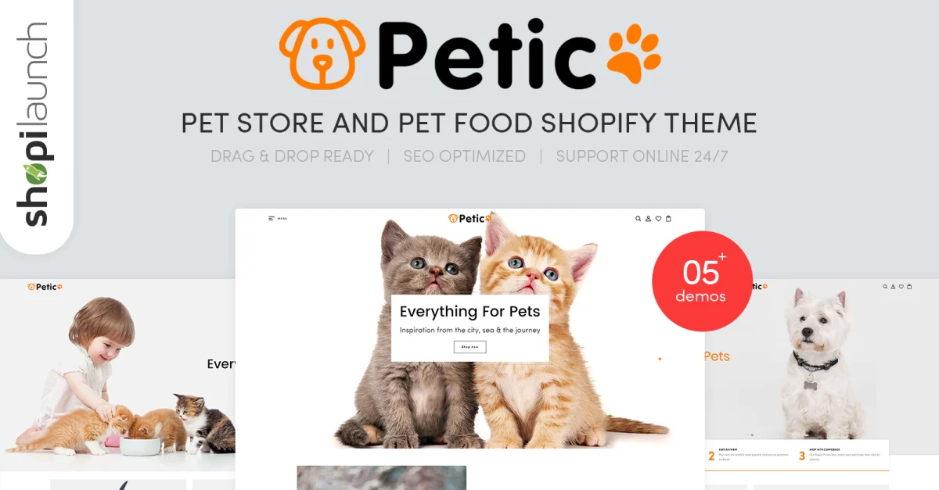Click the large orange dog face logo
This screenshot has height=490, width=939.
(x=323, y=55)
